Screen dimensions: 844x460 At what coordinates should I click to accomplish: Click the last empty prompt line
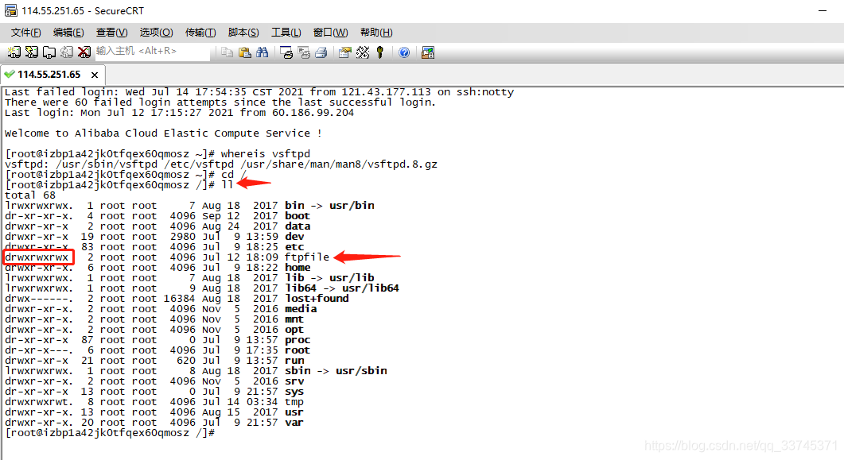[110, 433]
